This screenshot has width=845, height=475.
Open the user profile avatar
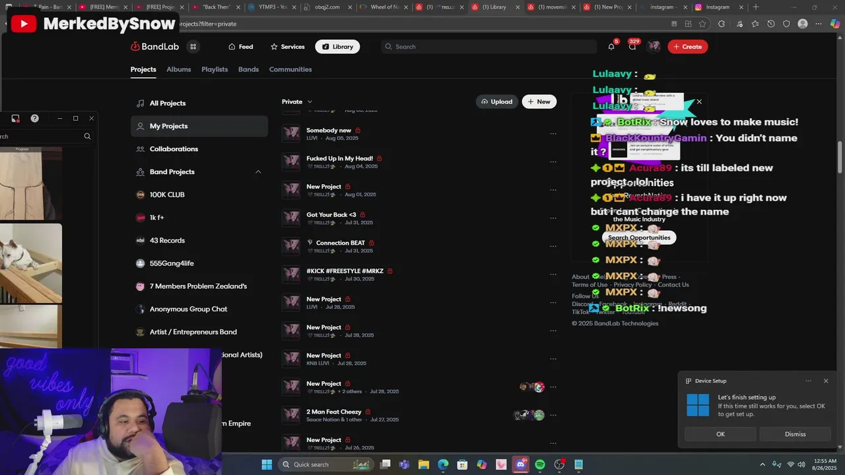pyautogui.click(x=654, y=46)
